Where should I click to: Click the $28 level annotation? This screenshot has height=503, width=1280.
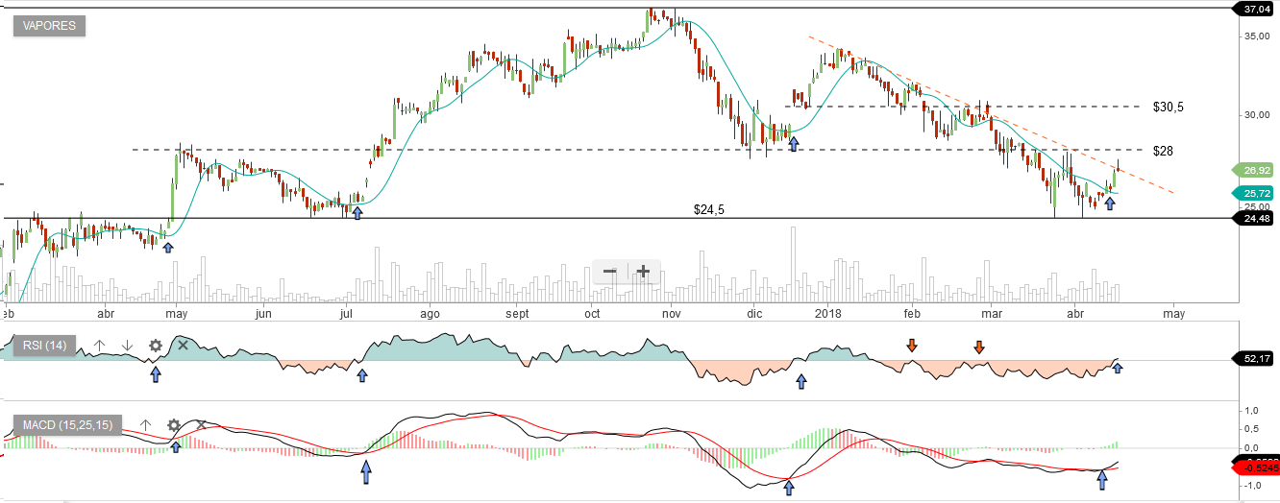tap(1163, 151)
